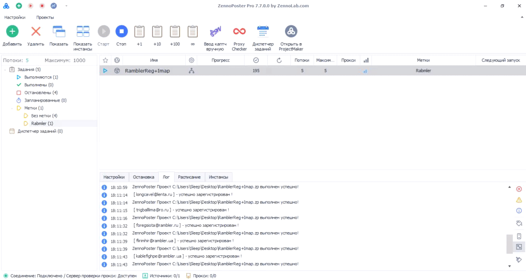This screenshot has width=526, height=280.
Task: Sort by Метки column header
Action: (x=423, y=60)
